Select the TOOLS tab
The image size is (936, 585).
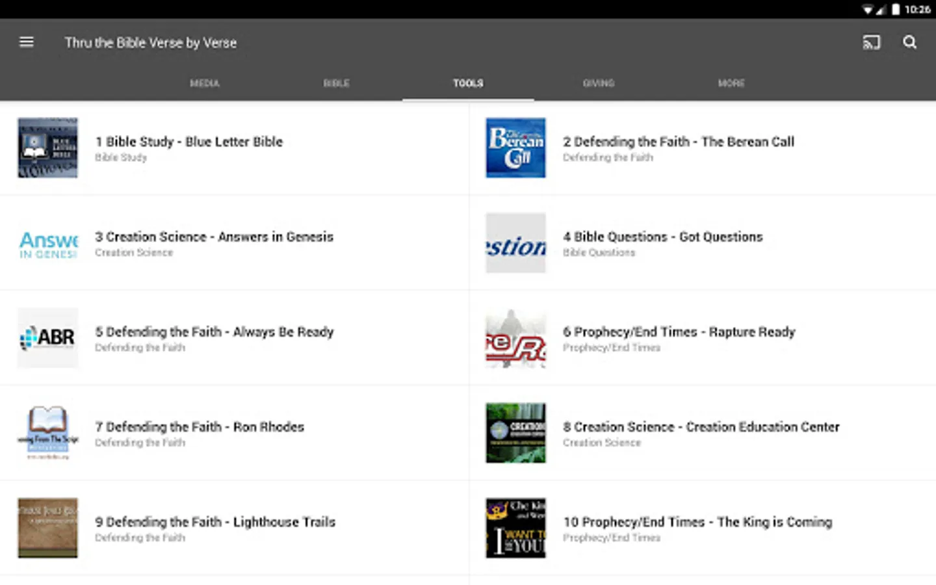click(x=468, y=83)
